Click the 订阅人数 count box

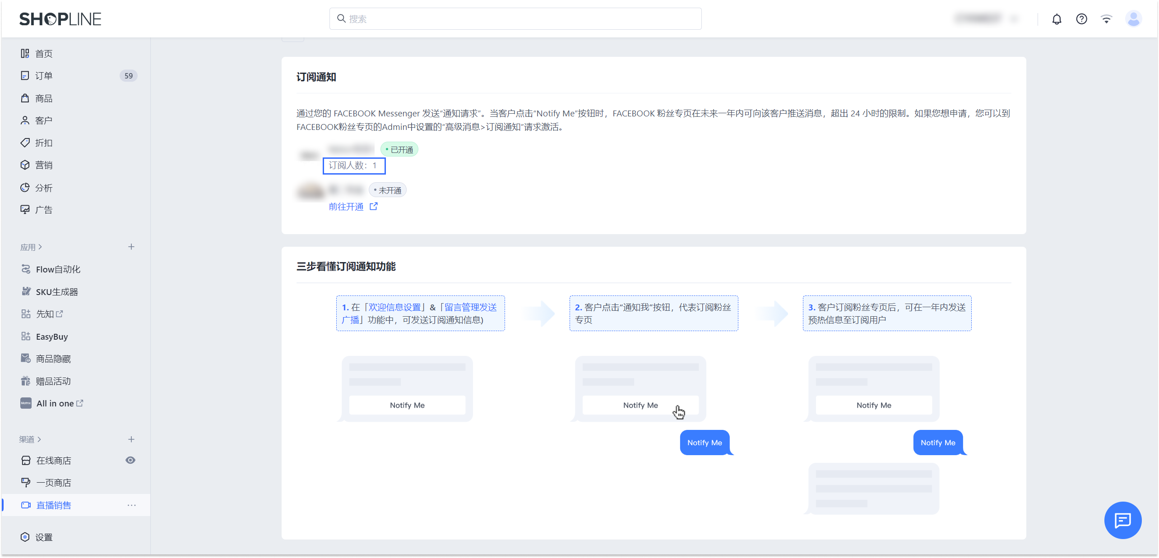pos(354,166)
